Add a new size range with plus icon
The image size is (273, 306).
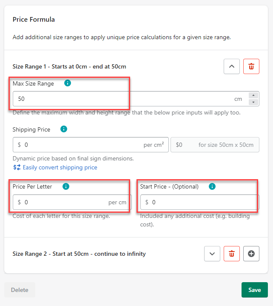(x=251, y=254)
